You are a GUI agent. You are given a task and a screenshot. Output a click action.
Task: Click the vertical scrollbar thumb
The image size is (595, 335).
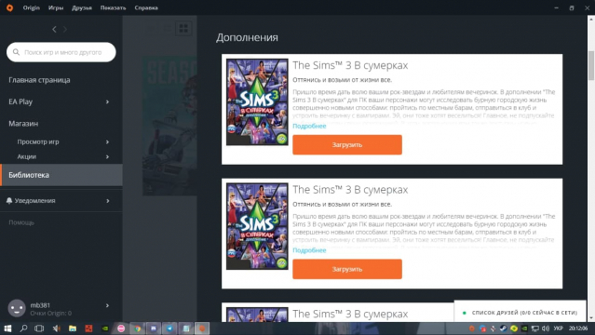click(x=591, y=65)
